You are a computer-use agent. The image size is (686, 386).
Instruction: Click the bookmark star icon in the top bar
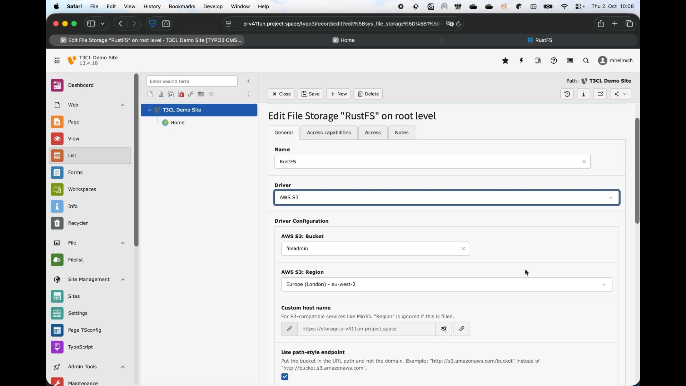[x=505, y=61]
